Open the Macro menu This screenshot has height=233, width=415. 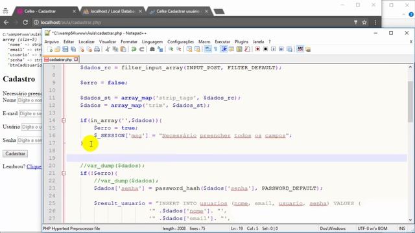[x=204, y=41]
